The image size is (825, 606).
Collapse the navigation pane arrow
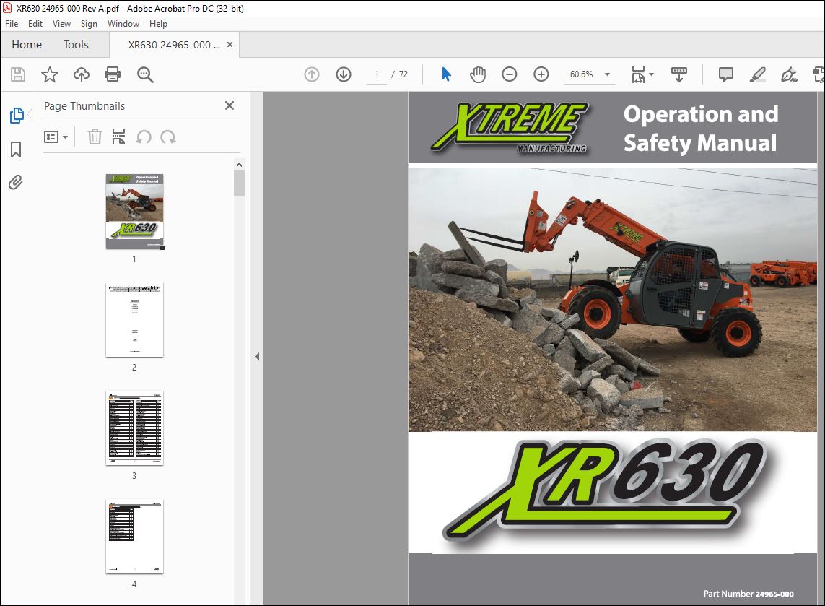point(257,356)
